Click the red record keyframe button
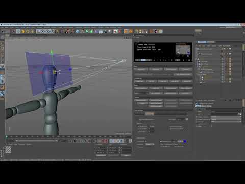This screenshot has height=184, width=245. pos(104,141)
